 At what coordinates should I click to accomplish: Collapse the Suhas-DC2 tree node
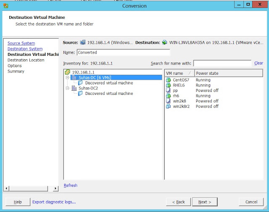(x=67, y=88)
